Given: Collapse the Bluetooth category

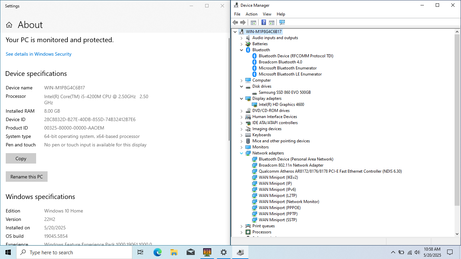Looking at the screenshot, I should (x=241, y=50).
